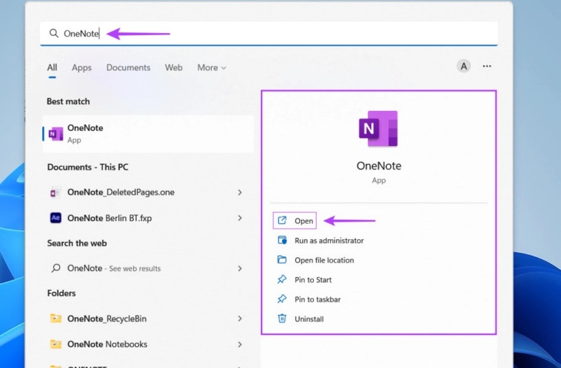Click the Documents - This PC heading
The image size is (561, 368).
(88, 167)
